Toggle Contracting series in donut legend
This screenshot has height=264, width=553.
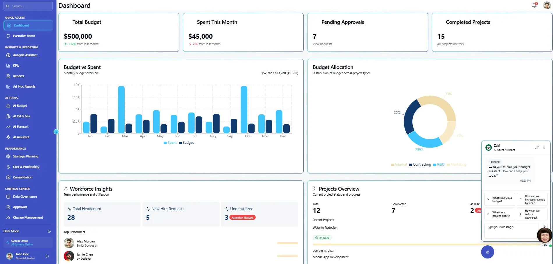[x=420, y=164]
